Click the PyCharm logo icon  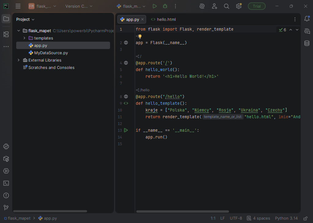pos(6,6)
